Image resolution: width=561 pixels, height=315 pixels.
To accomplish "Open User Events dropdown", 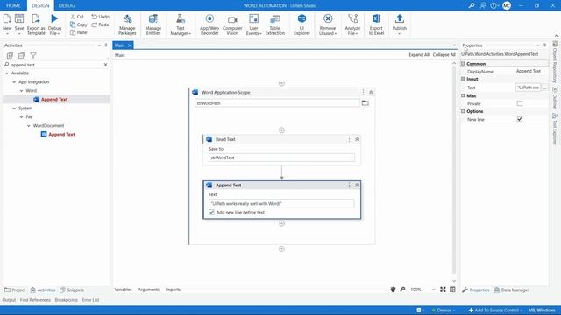I will [253, 24].
